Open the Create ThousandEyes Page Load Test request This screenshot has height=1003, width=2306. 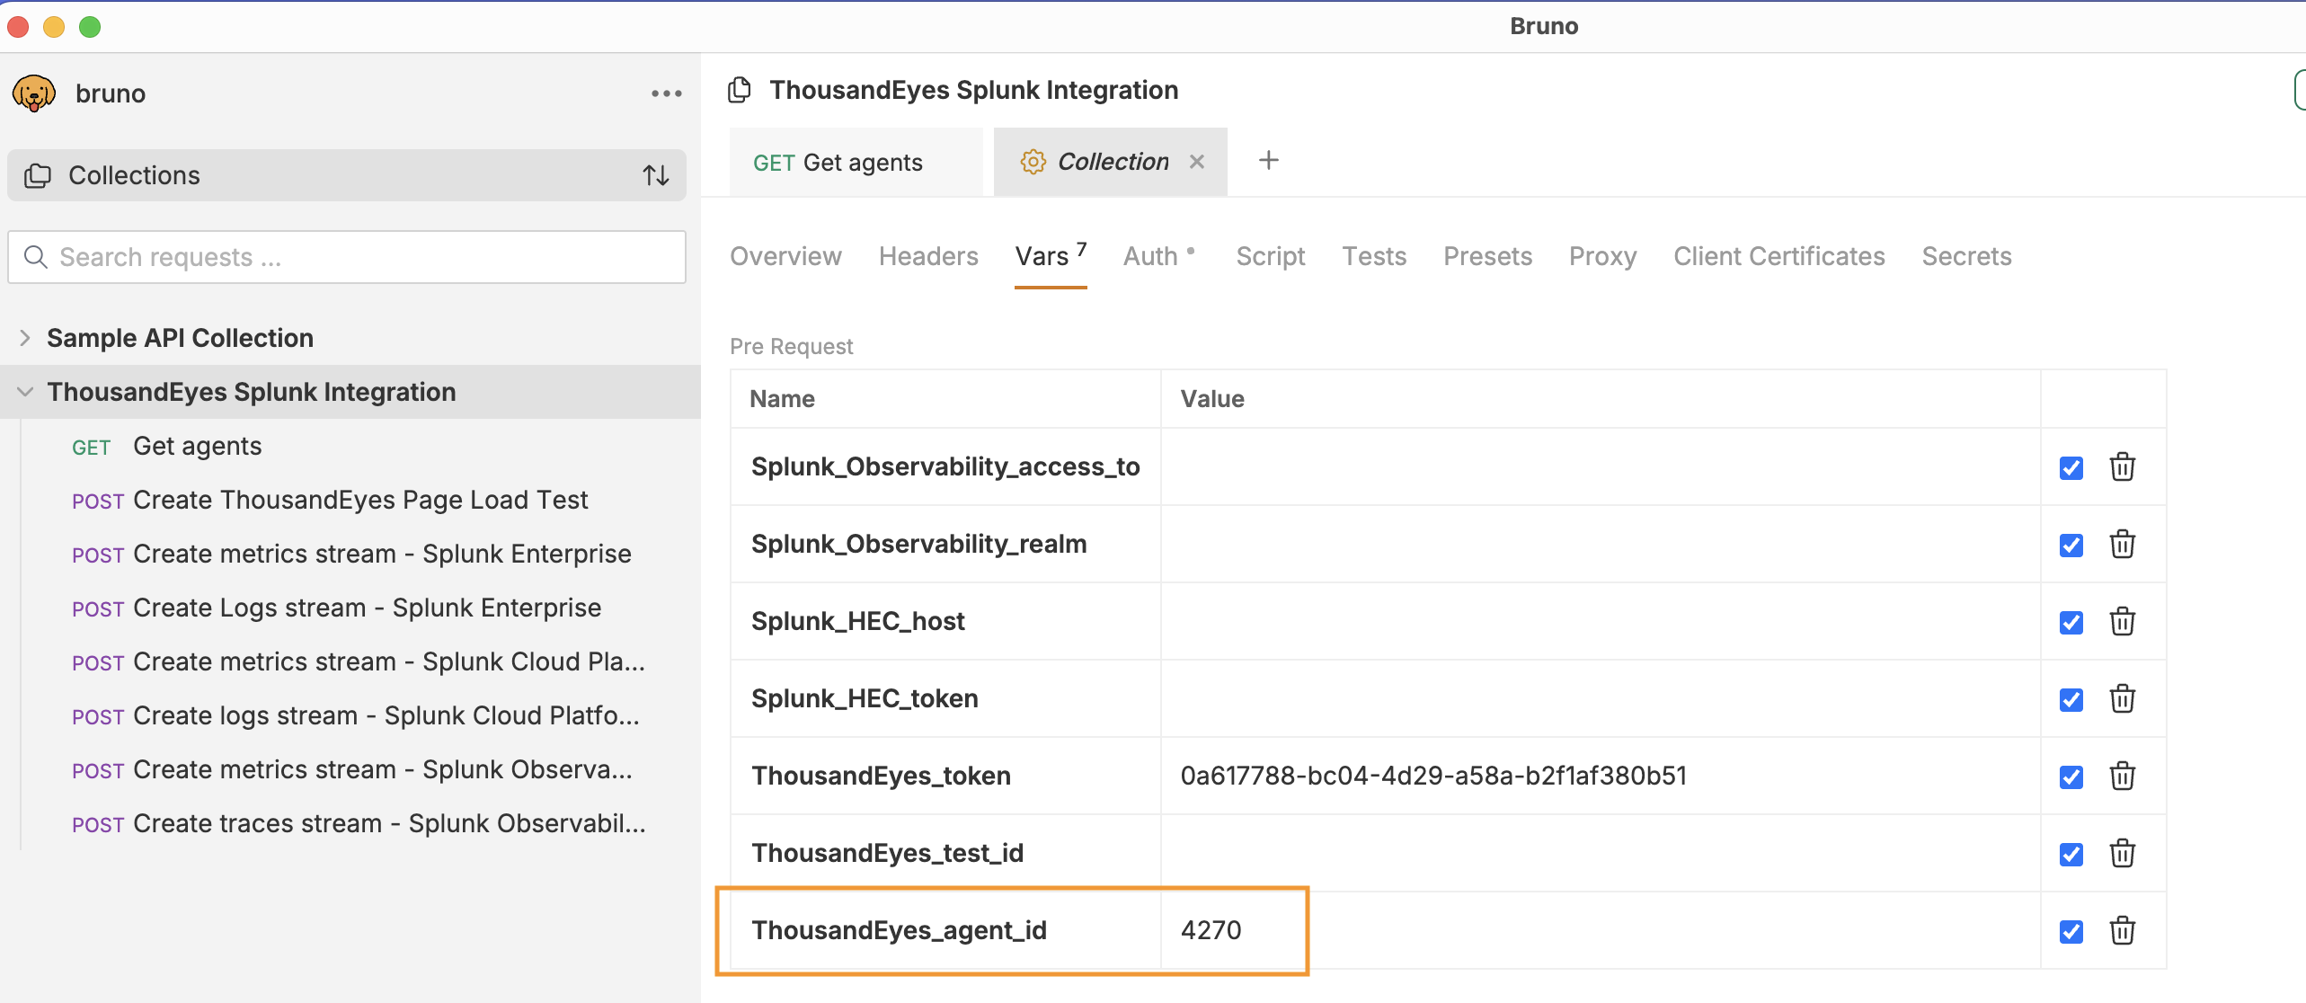click(x=359, y=500)
